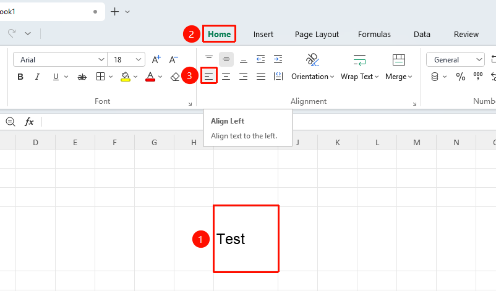Click the Merge cells icon

pyautogui.click(x=398, y=60)
